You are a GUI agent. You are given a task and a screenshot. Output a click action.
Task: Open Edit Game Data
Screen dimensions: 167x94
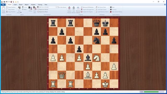[101, 7]
